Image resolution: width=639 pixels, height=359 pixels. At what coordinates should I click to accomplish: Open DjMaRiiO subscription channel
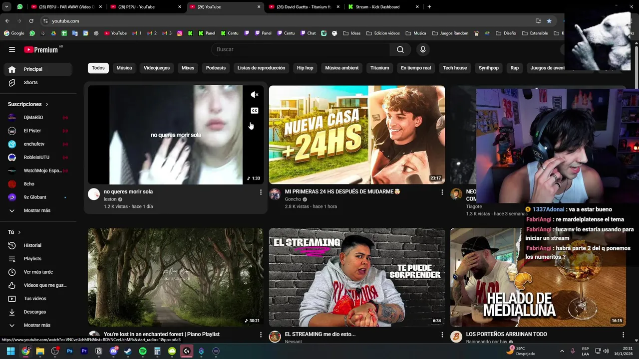tap(38, 118)
